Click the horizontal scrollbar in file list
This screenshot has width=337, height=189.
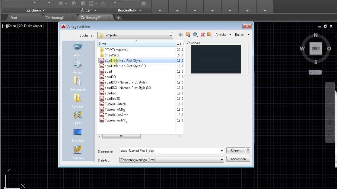(121, 136)
